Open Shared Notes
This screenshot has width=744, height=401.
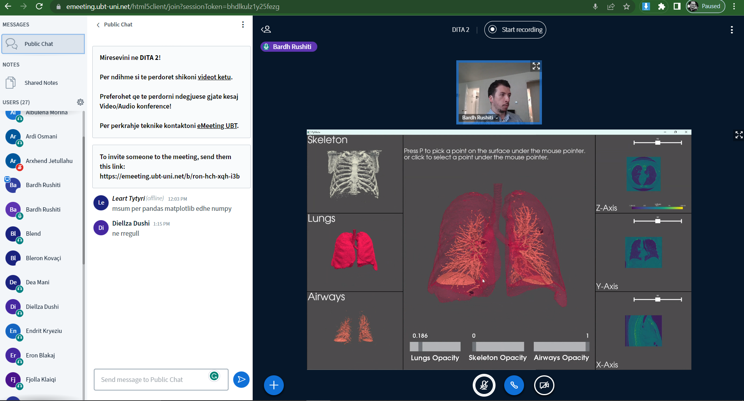pos(41,83)
